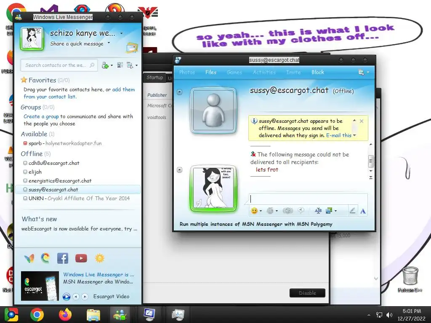The image size is (431, 323).
Task: Click the chat history scrollbar thumb
Action: click(x=371, y=161)
